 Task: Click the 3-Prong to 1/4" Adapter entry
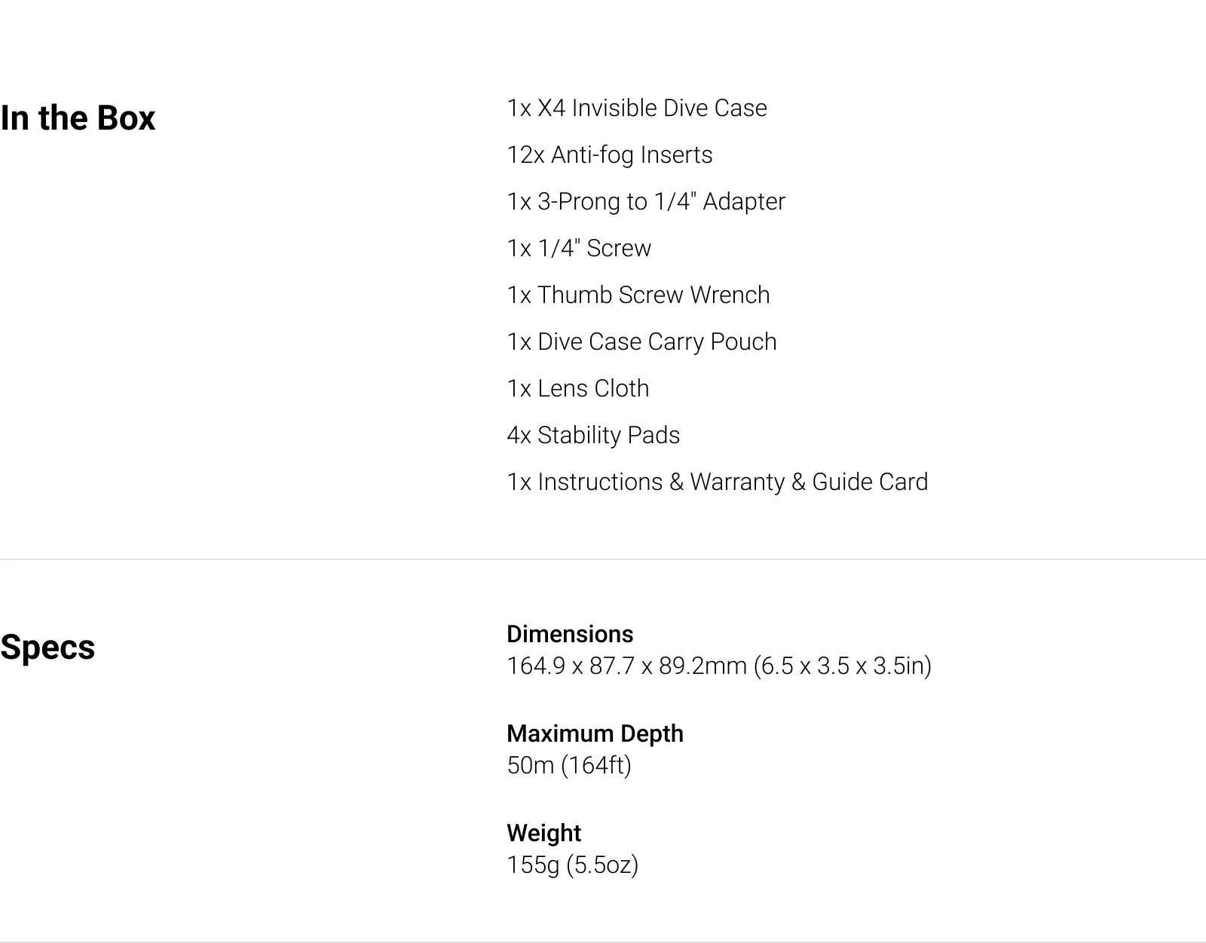[x=646, y=202]
